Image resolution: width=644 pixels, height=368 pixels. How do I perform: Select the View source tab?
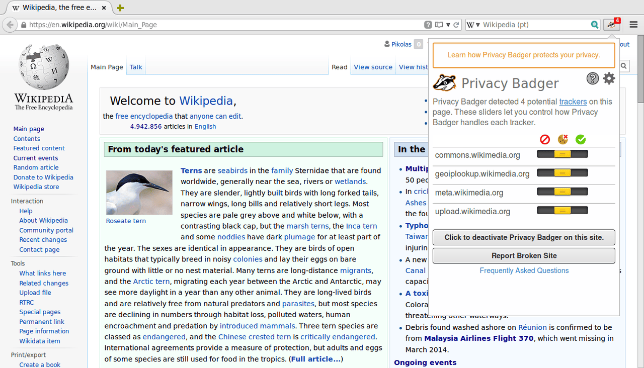[373, 66]
